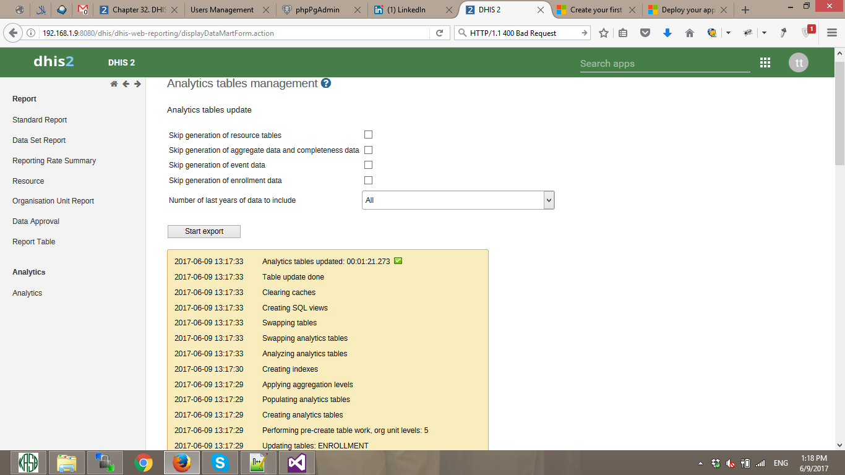Open a new browser tab
The height and width of the screenshot is (475, 845).
tap(745, 10)
